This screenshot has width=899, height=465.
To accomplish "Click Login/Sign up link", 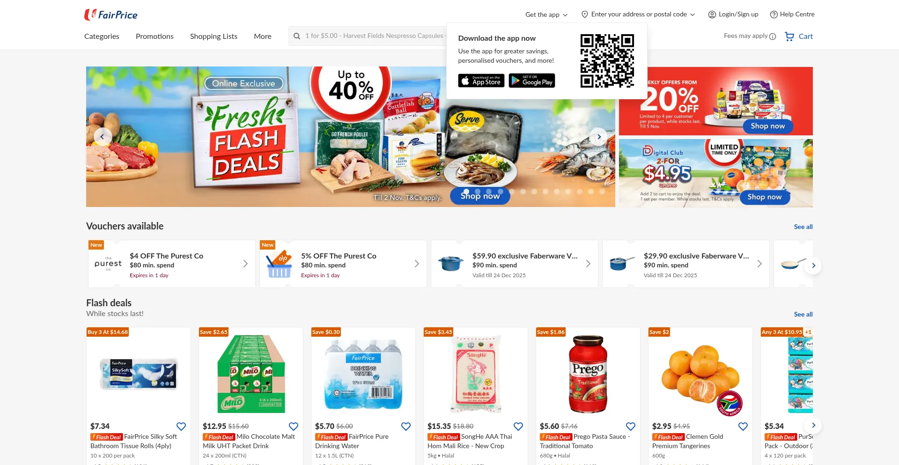I will click(733, 15).
